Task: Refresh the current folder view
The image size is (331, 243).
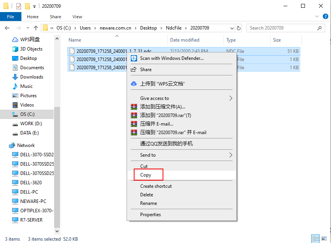Action: click(x=239, y=28)
